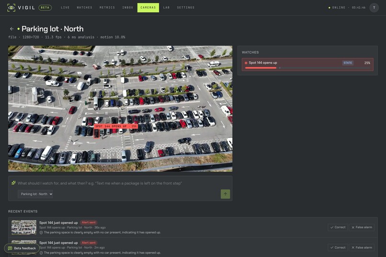Click the user avatar T
The image size is (386, 257).
pyautogui.click(x=374, y=8)
